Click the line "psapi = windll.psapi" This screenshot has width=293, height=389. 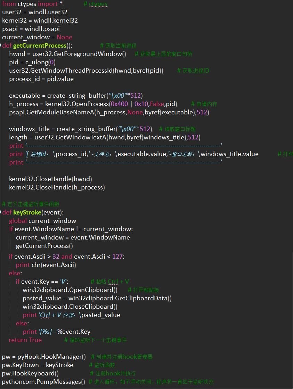pos(31,29)
